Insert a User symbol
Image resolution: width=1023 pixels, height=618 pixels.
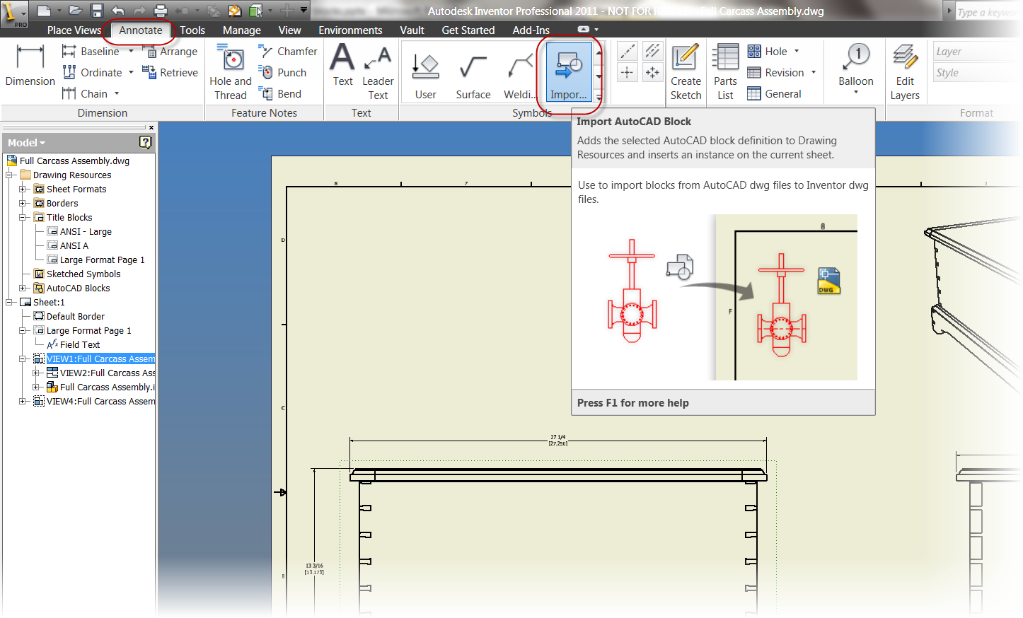point(426,75)
